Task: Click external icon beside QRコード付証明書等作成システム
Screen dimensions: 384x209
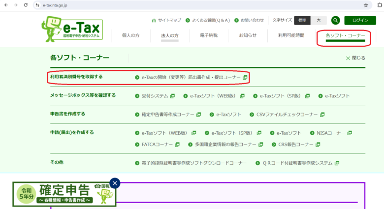Action: coord(337,163)
